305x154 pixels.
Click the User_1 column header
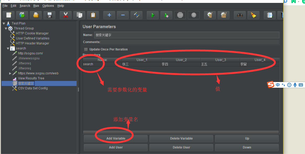142,60
